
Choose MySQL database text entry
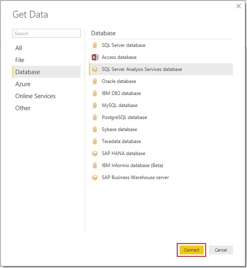[x=120, y=105]
